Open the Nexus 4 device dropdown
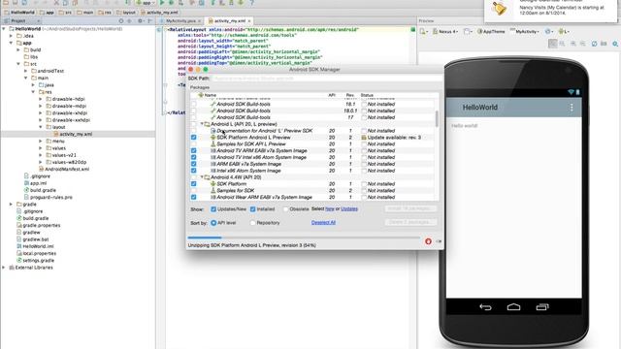 coord(445,31)
